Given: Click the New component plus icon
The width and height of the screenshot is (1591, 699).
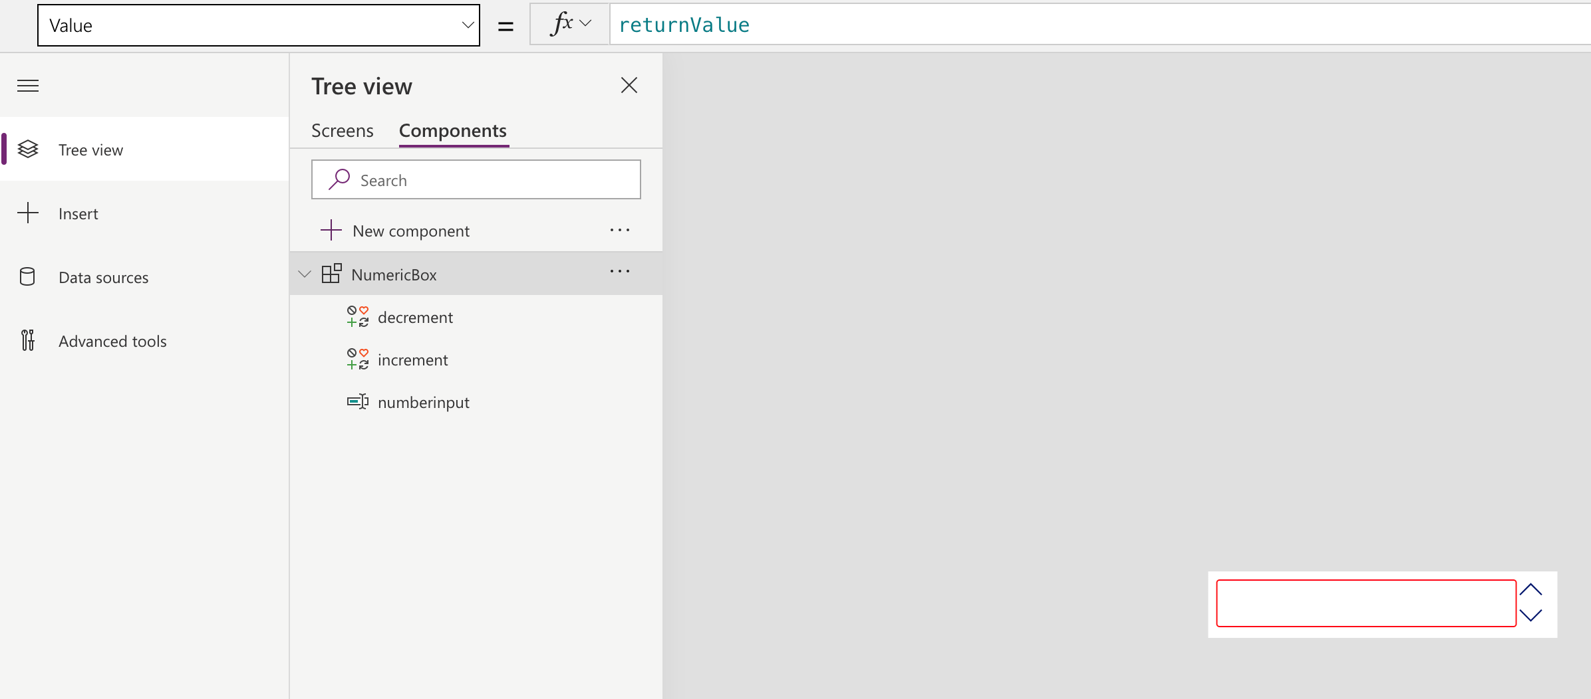Looking at the screenshot, I should 331,231.
